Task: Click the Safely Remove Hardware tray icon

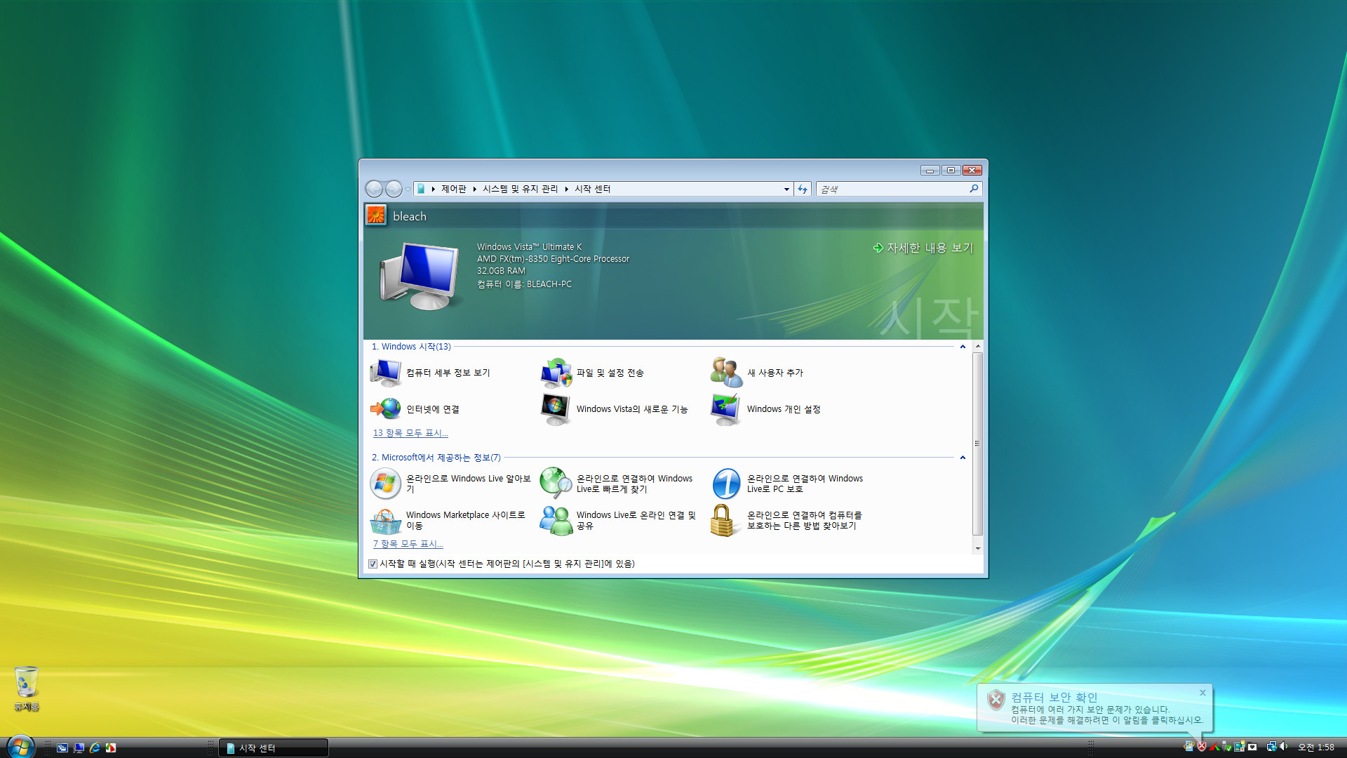Action: (x=1226, y=747)
